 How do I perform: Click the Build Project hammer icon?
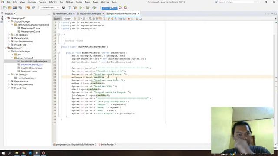tap(69, 8)
